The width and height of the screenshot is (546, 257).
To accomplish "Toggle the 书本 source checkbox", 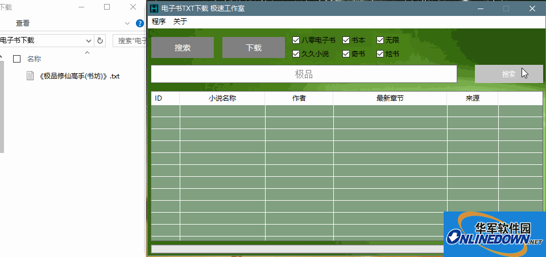I will 346,40.
